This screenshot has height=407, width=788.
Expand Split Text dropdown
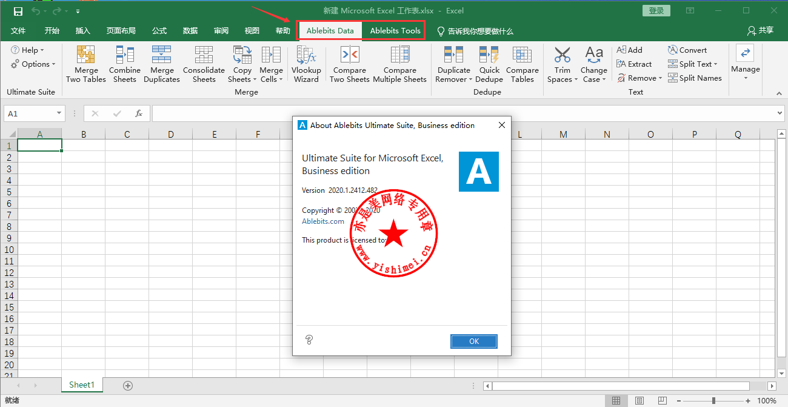693,64
